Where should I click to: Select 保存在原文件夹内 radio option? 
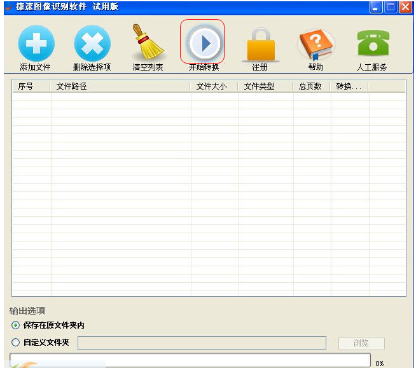coord(16,325)
